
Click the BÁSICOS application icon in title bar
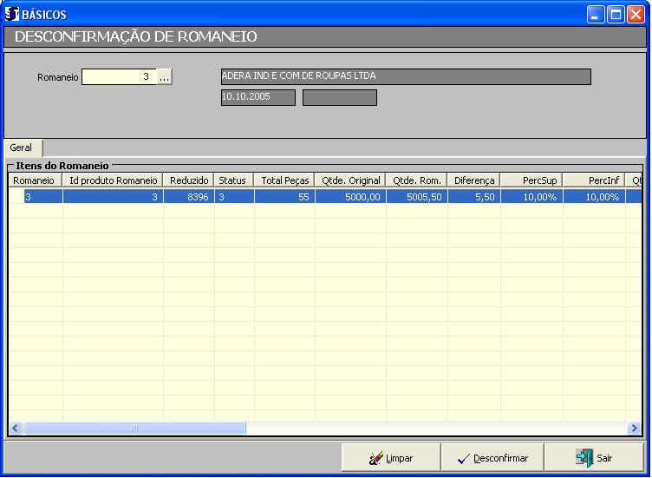click(12, 14)
